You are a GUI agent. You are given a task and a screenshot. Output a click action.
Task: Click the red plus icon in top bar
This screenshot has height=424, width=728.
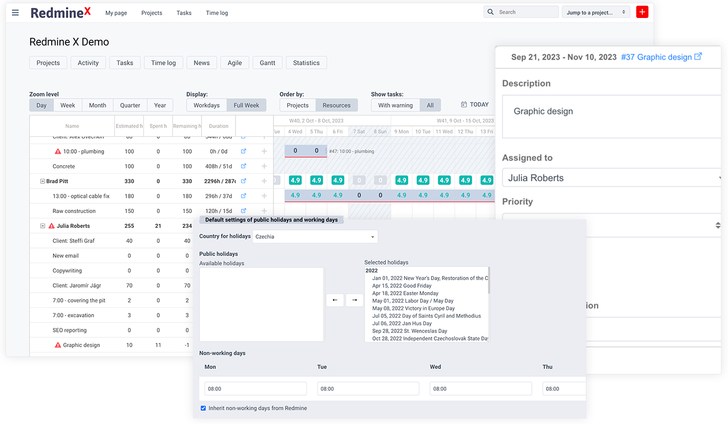(642, 11)
